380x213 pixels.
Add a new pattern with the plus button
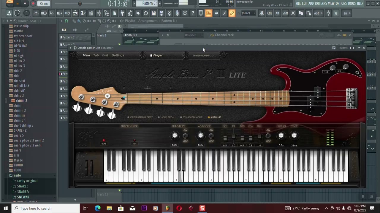[159, 3]
